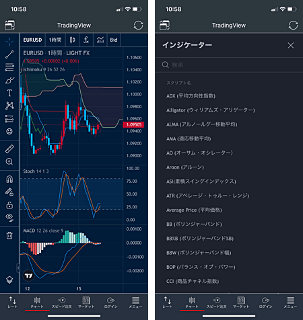Select the text annotation tool
This screenshot has width=303, height=320.
(9, 93)
